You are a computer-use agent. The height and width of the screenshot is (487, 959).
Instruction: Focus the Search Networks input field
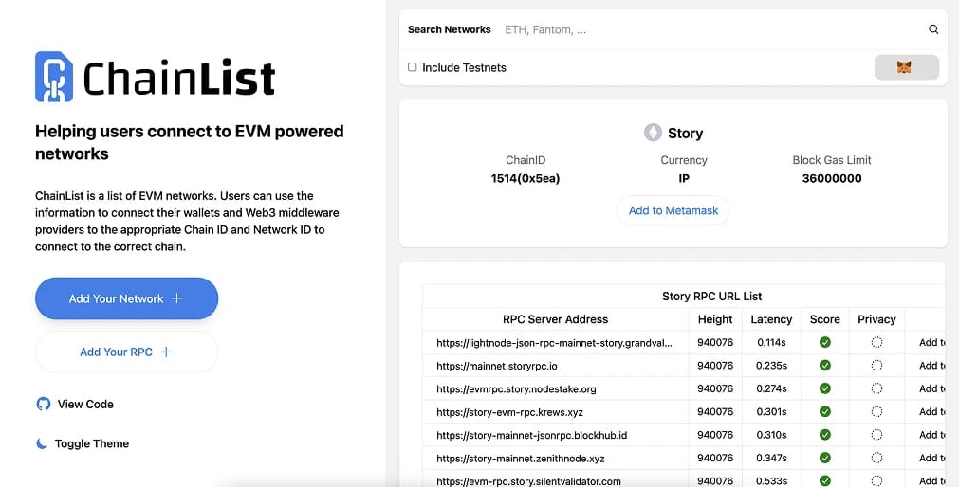tap(710, 29)
